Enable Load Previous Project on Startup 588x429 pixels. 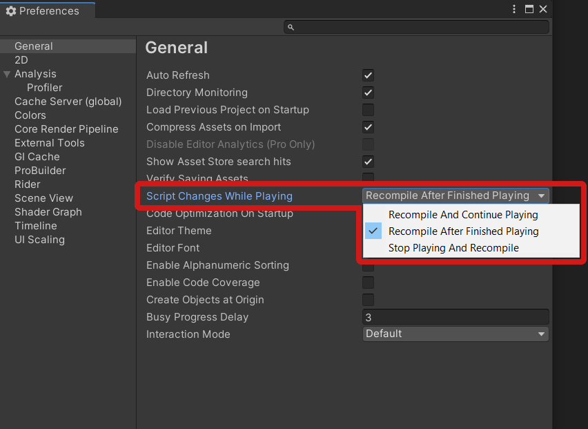368,110
